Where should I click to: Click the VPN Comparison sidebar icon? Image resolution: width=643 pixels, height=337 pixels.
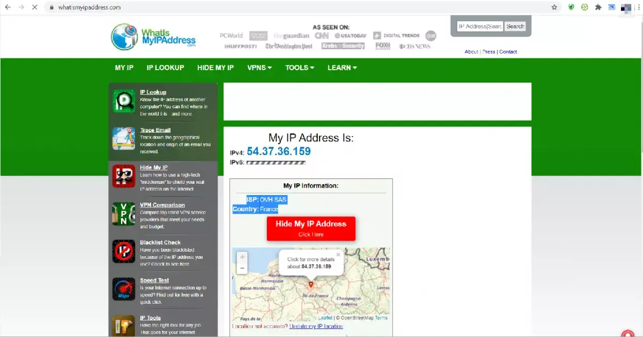pyautogui.click(x=124, y=214)
